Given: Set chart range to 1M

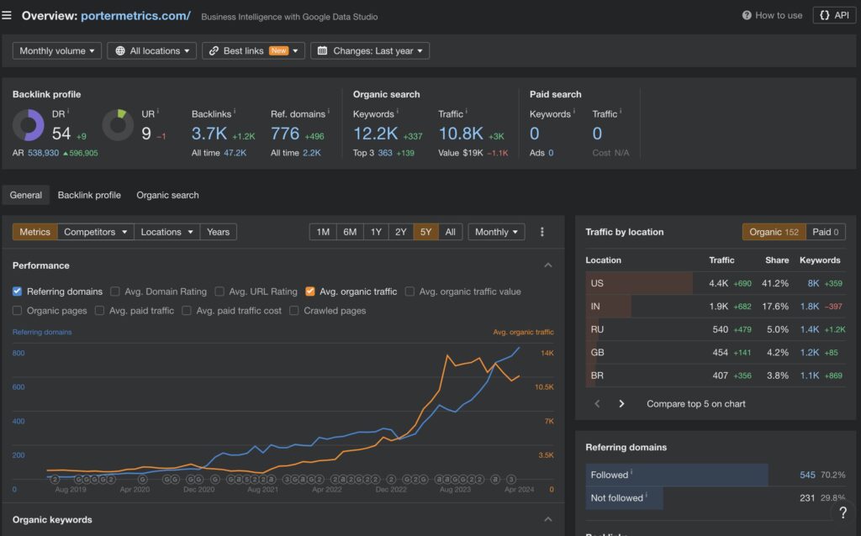Looking at the screenshot, I should coord(323,232).
